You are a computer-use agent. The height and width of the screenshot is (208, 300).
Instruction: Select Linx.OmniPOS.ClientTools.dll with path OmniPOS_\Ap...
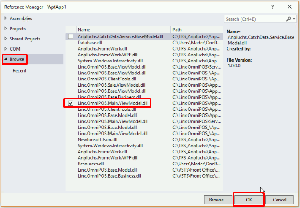click(144, 79)
